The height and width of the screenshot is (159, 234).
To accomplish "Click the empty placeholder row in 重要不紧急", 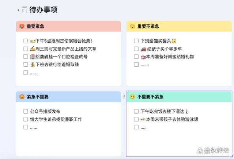I will click(145, 65).
